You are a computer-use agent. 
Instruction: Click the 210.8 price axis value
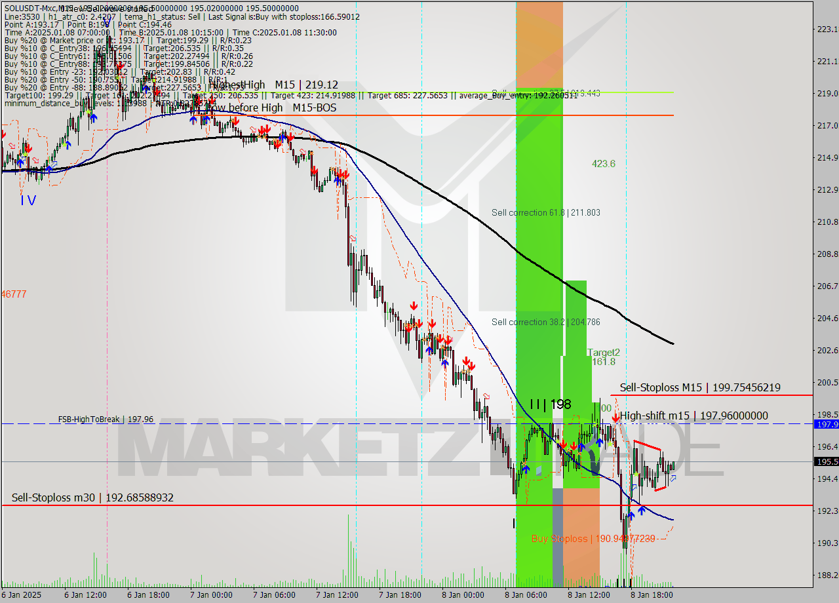(828, 222)
